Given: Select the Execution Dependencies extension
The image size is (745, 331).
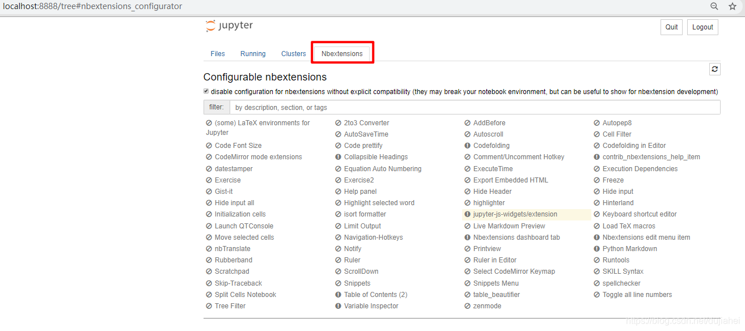Looking at the screenshot, I should pyautogui.click(x=640, y=169).
